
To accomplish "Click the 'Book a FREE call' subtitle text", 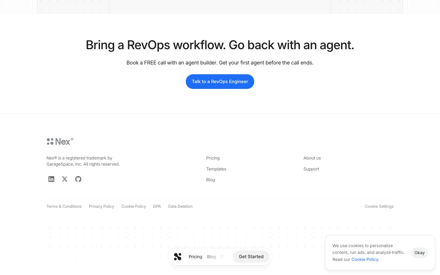I will click(220, 63).
